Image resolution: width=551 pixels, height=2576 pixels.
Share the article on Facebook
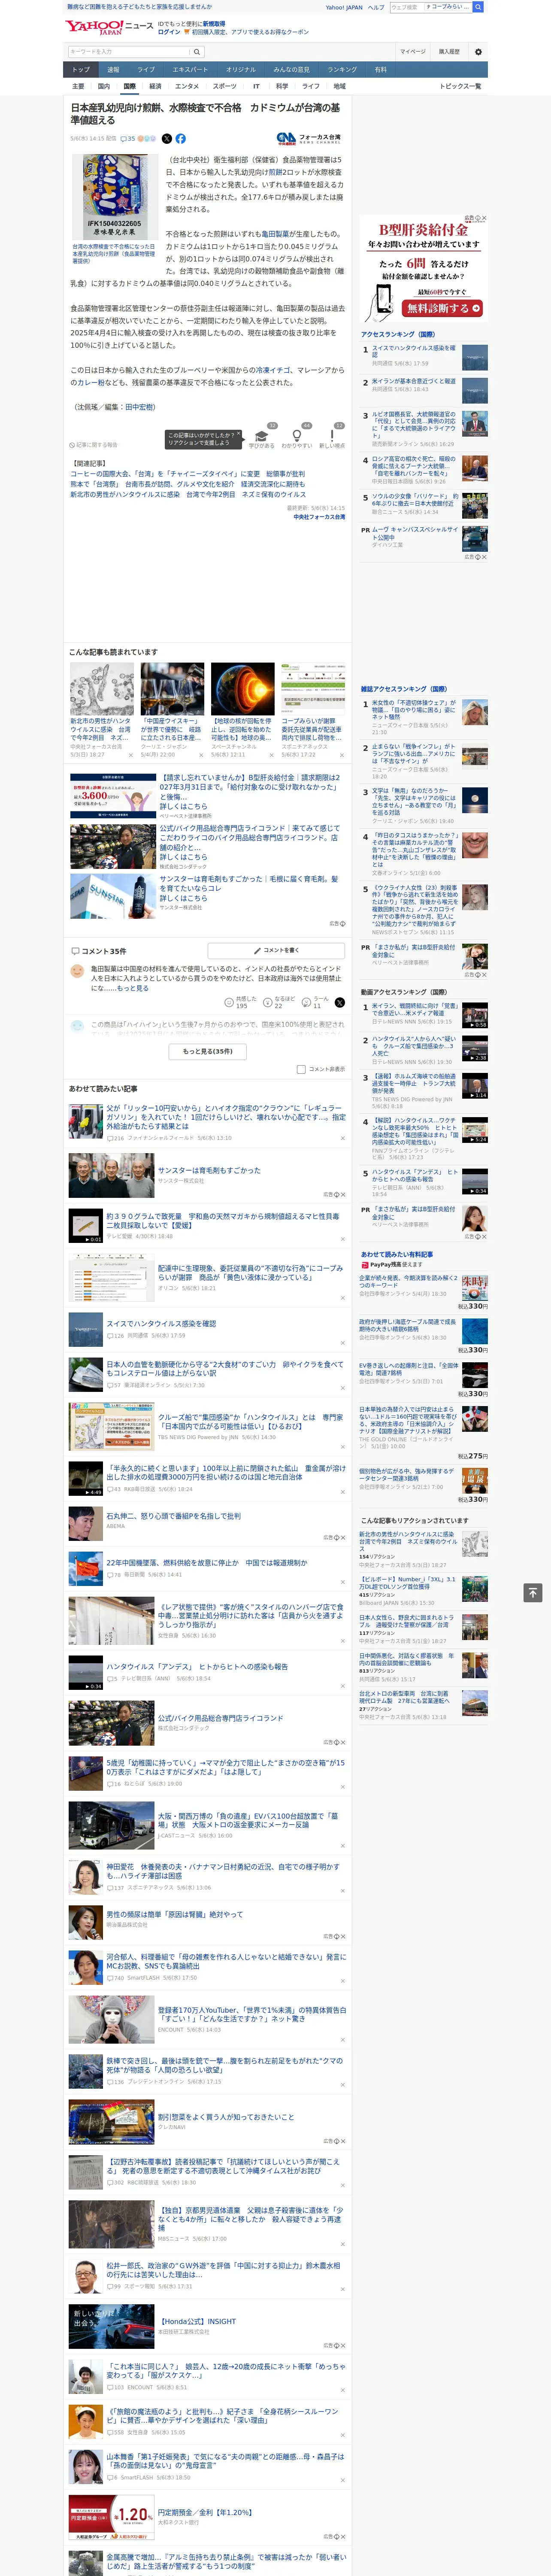[x=181, y=139]
